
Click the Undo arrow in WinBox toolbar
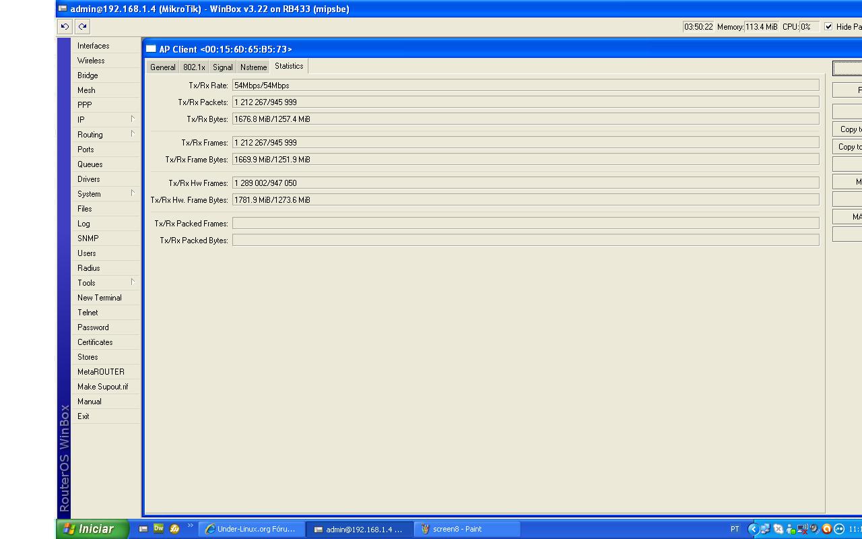(65, 27)
